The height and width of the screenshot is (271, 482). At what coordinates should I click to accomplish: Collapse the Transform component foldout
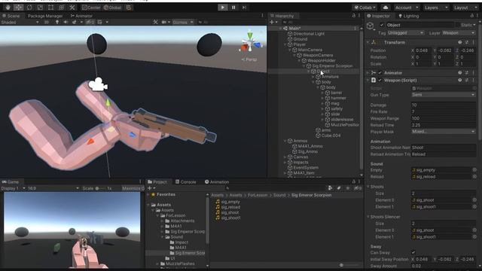368,42
